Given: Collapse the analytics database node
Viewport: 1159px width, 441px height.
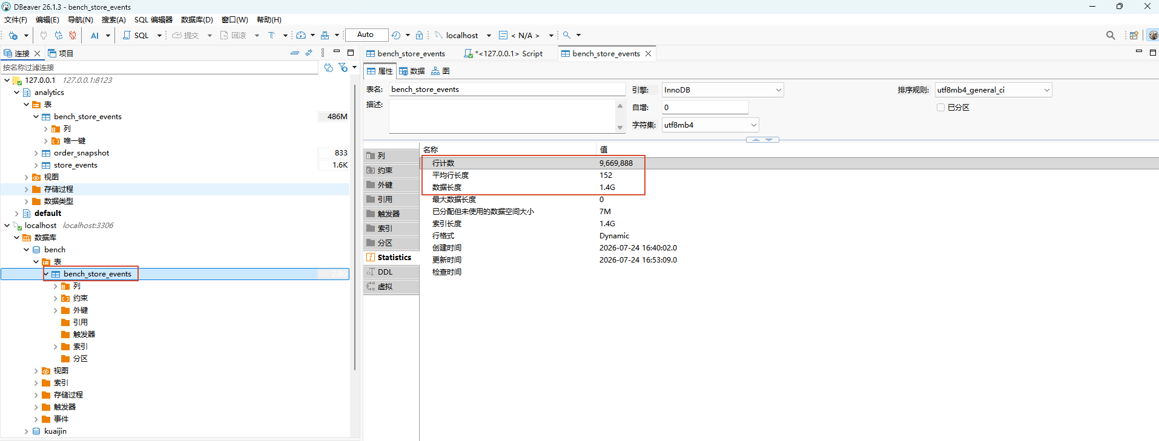Looking at the screenshot, I should (16, 93).
